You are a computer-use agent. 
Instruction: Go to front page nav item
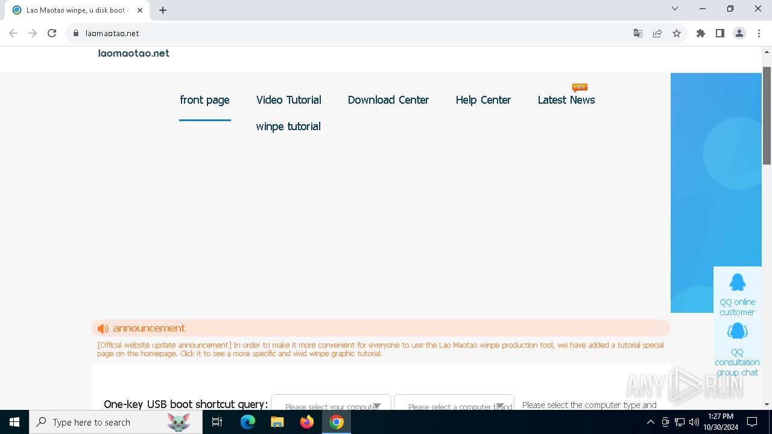click(204, 100)
